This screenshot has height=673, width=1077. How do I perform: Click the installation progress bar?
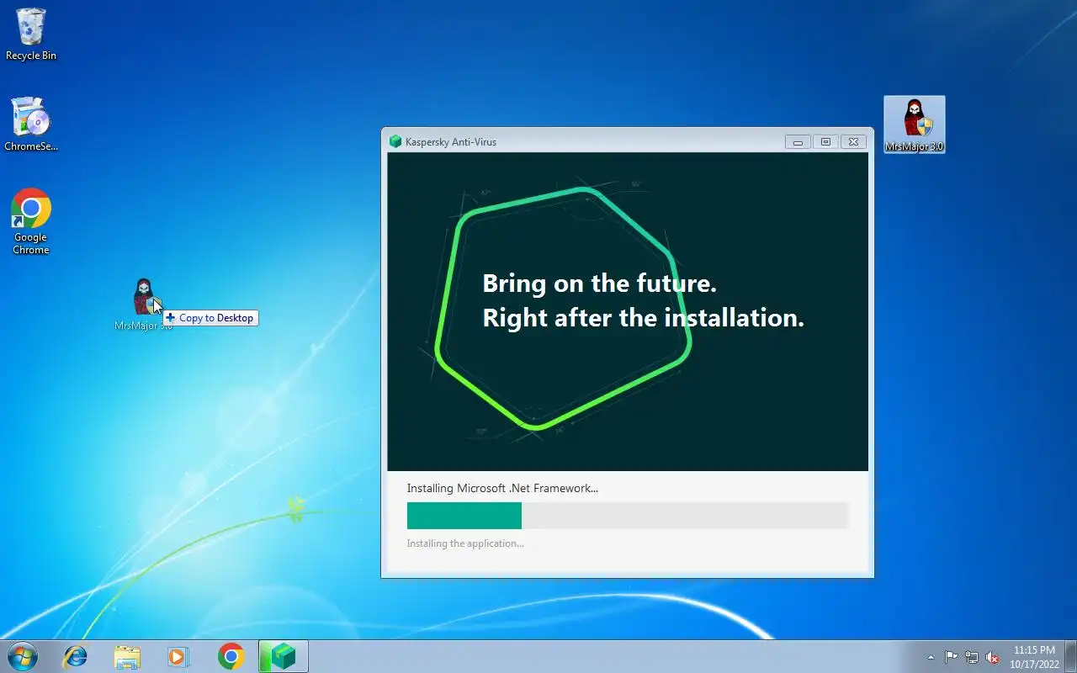coord(627,516)
